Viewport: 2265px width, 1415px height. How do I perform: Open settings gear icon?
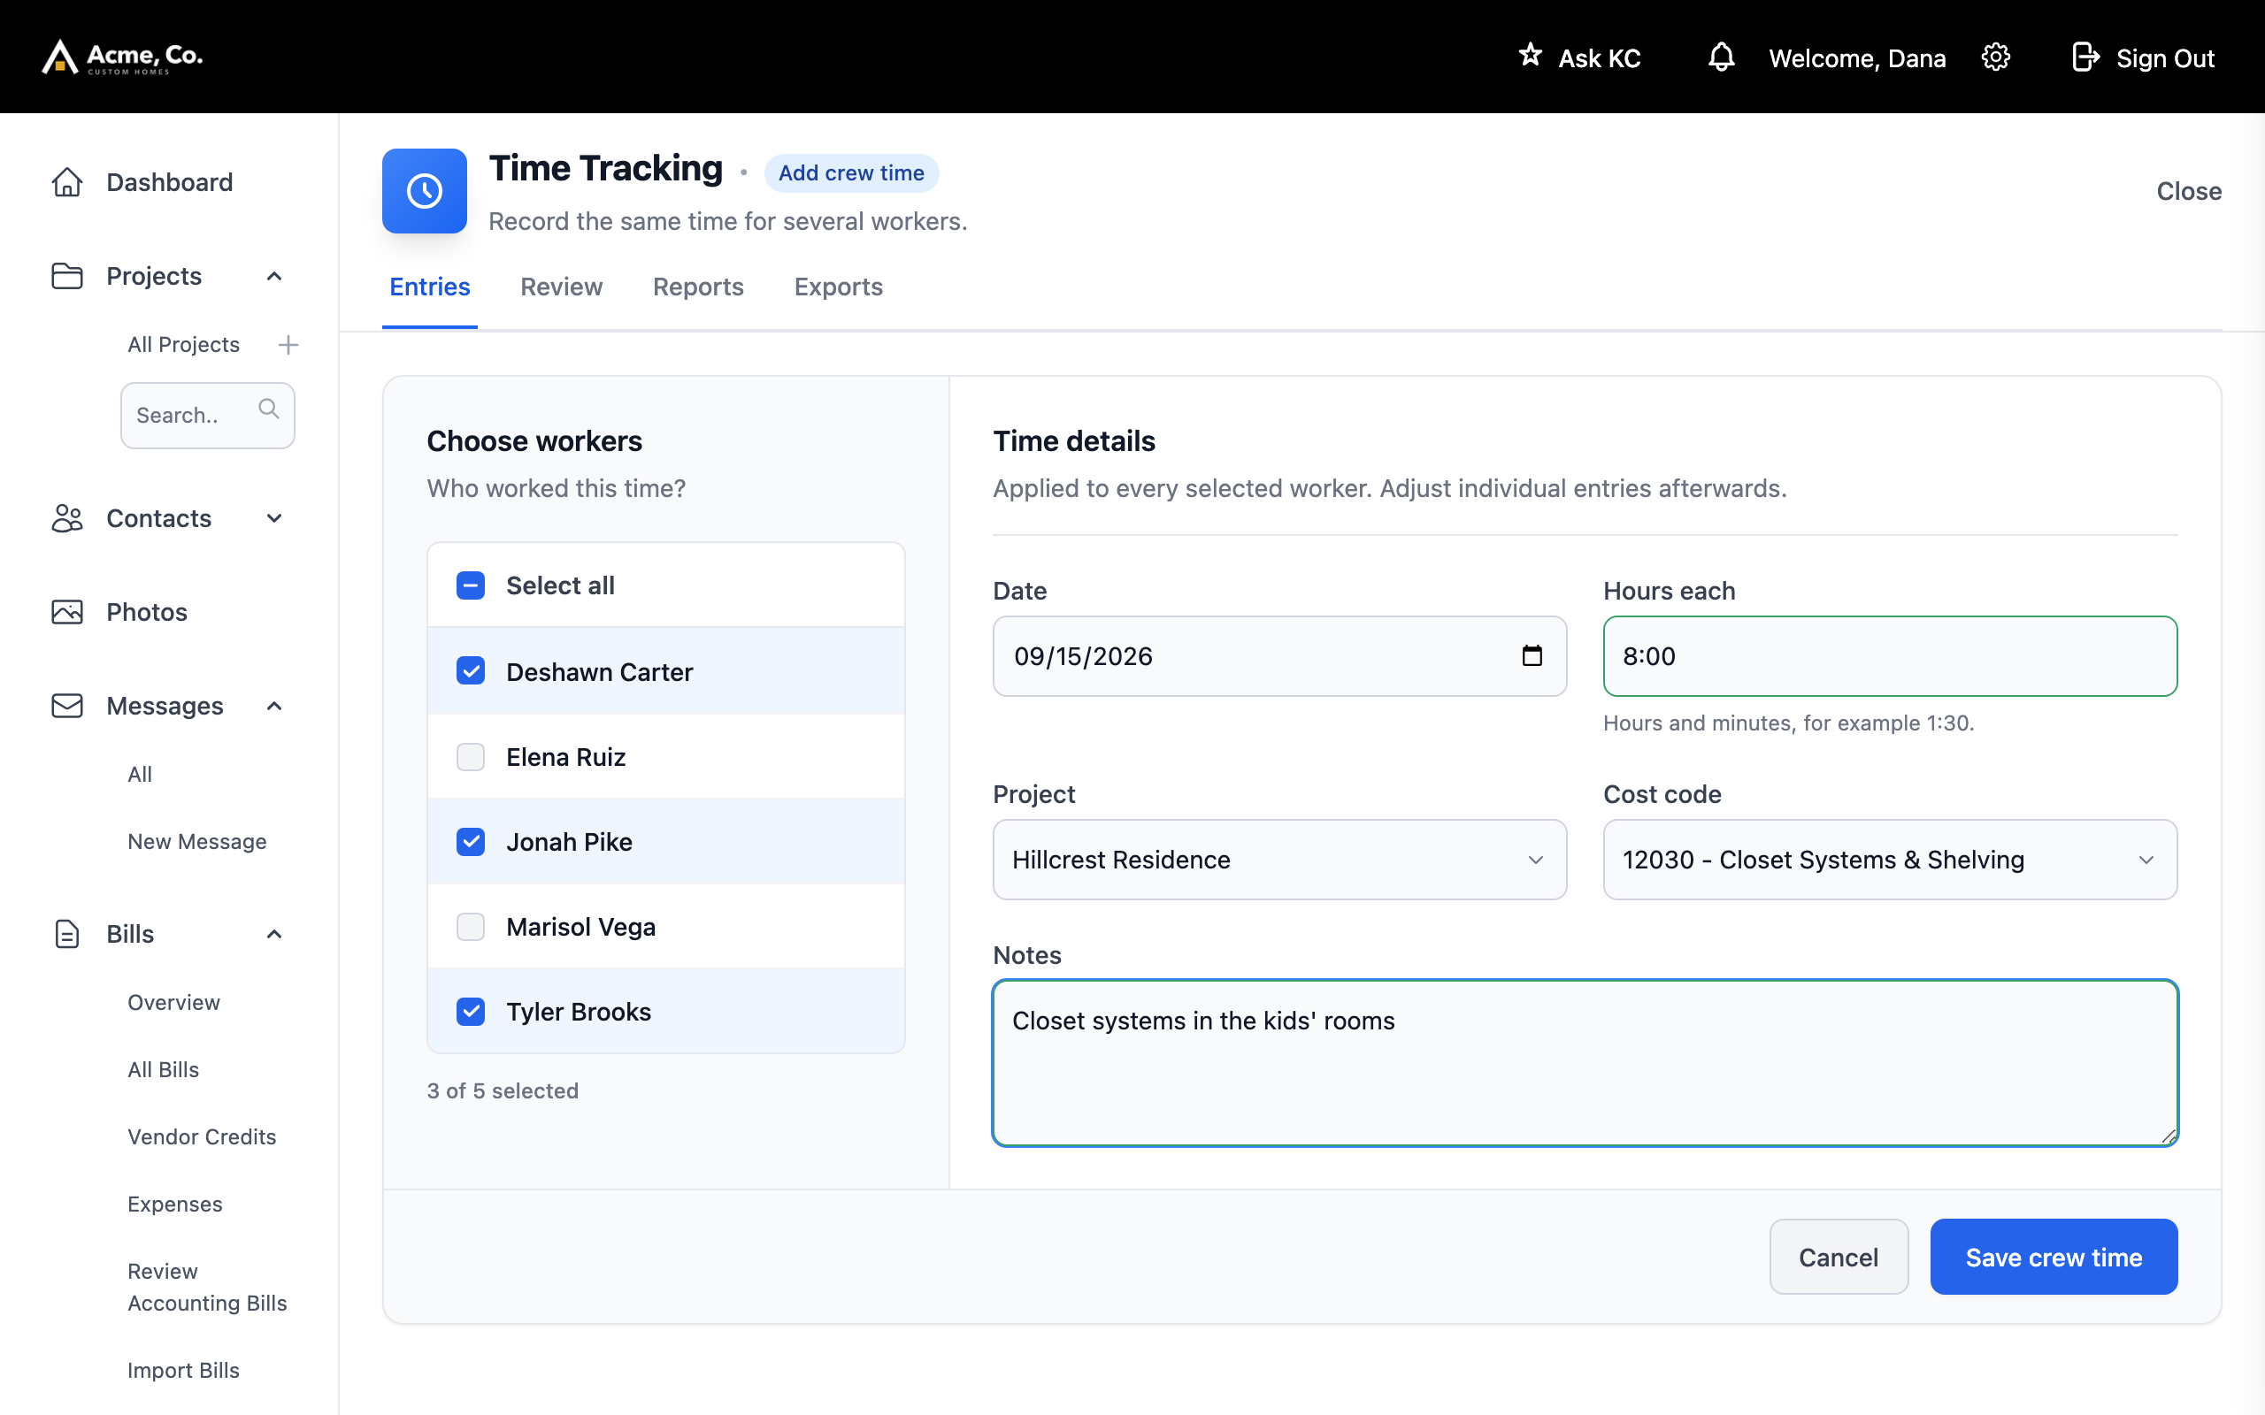coord(1995,57)
